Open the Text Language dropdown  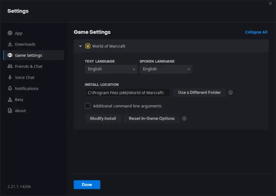[x=111, y=69]
